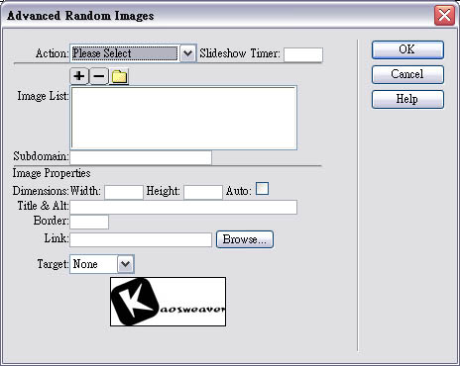460x366 pixels.
Task: Focus the Slideshow Timer field
Action: point(303,54)
